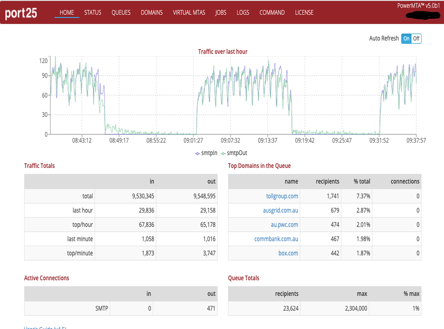Open the QUEUES menu item
Image resolution: width=444 pixels, height=329 pixels.
pos(121,12)
